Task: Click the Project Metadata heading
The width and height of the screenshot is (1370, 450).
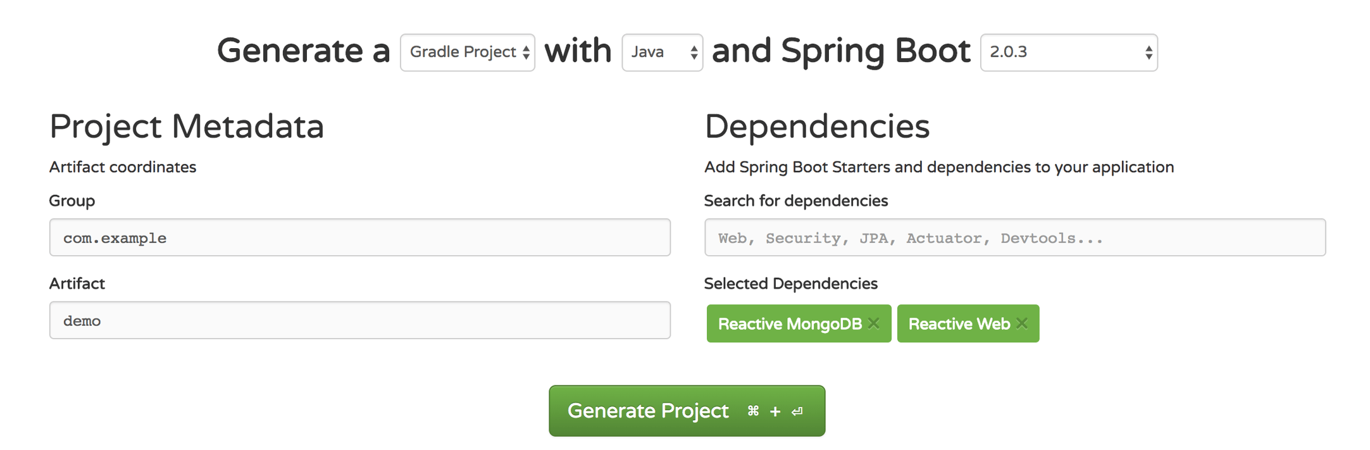Action: (187, 127)
